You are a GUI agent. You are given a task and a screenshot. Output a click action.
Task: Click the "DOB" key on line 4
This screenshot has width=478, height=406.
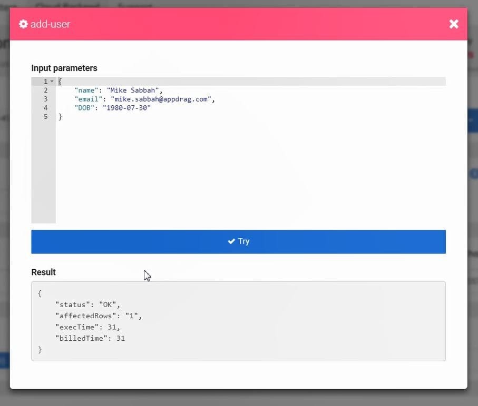click(84, 108)
